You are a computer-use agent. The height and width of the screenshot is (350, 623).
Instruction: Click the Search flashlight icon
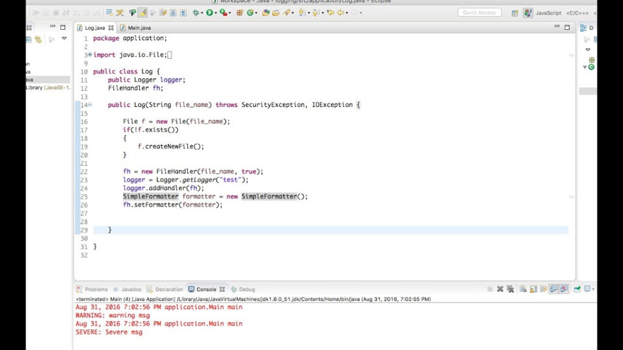pyautogui.click(x=287, y=13)
